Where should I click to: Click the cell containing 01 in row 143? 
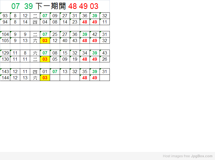click(45, 72)
